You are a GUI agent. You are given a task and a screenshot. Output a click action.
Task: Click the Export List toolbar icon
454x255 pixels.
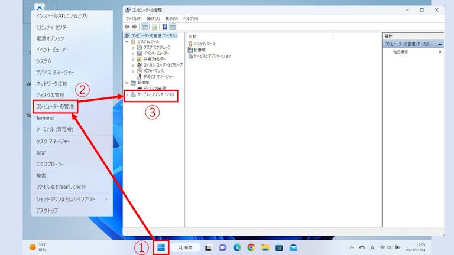(x=155, y=27)
